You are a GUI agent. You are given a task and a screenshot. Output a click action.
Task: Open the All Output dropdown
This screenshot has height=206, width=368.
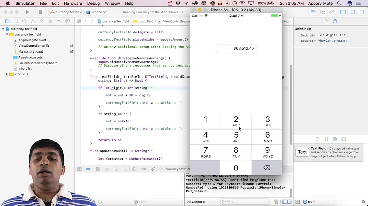point(196,202)
